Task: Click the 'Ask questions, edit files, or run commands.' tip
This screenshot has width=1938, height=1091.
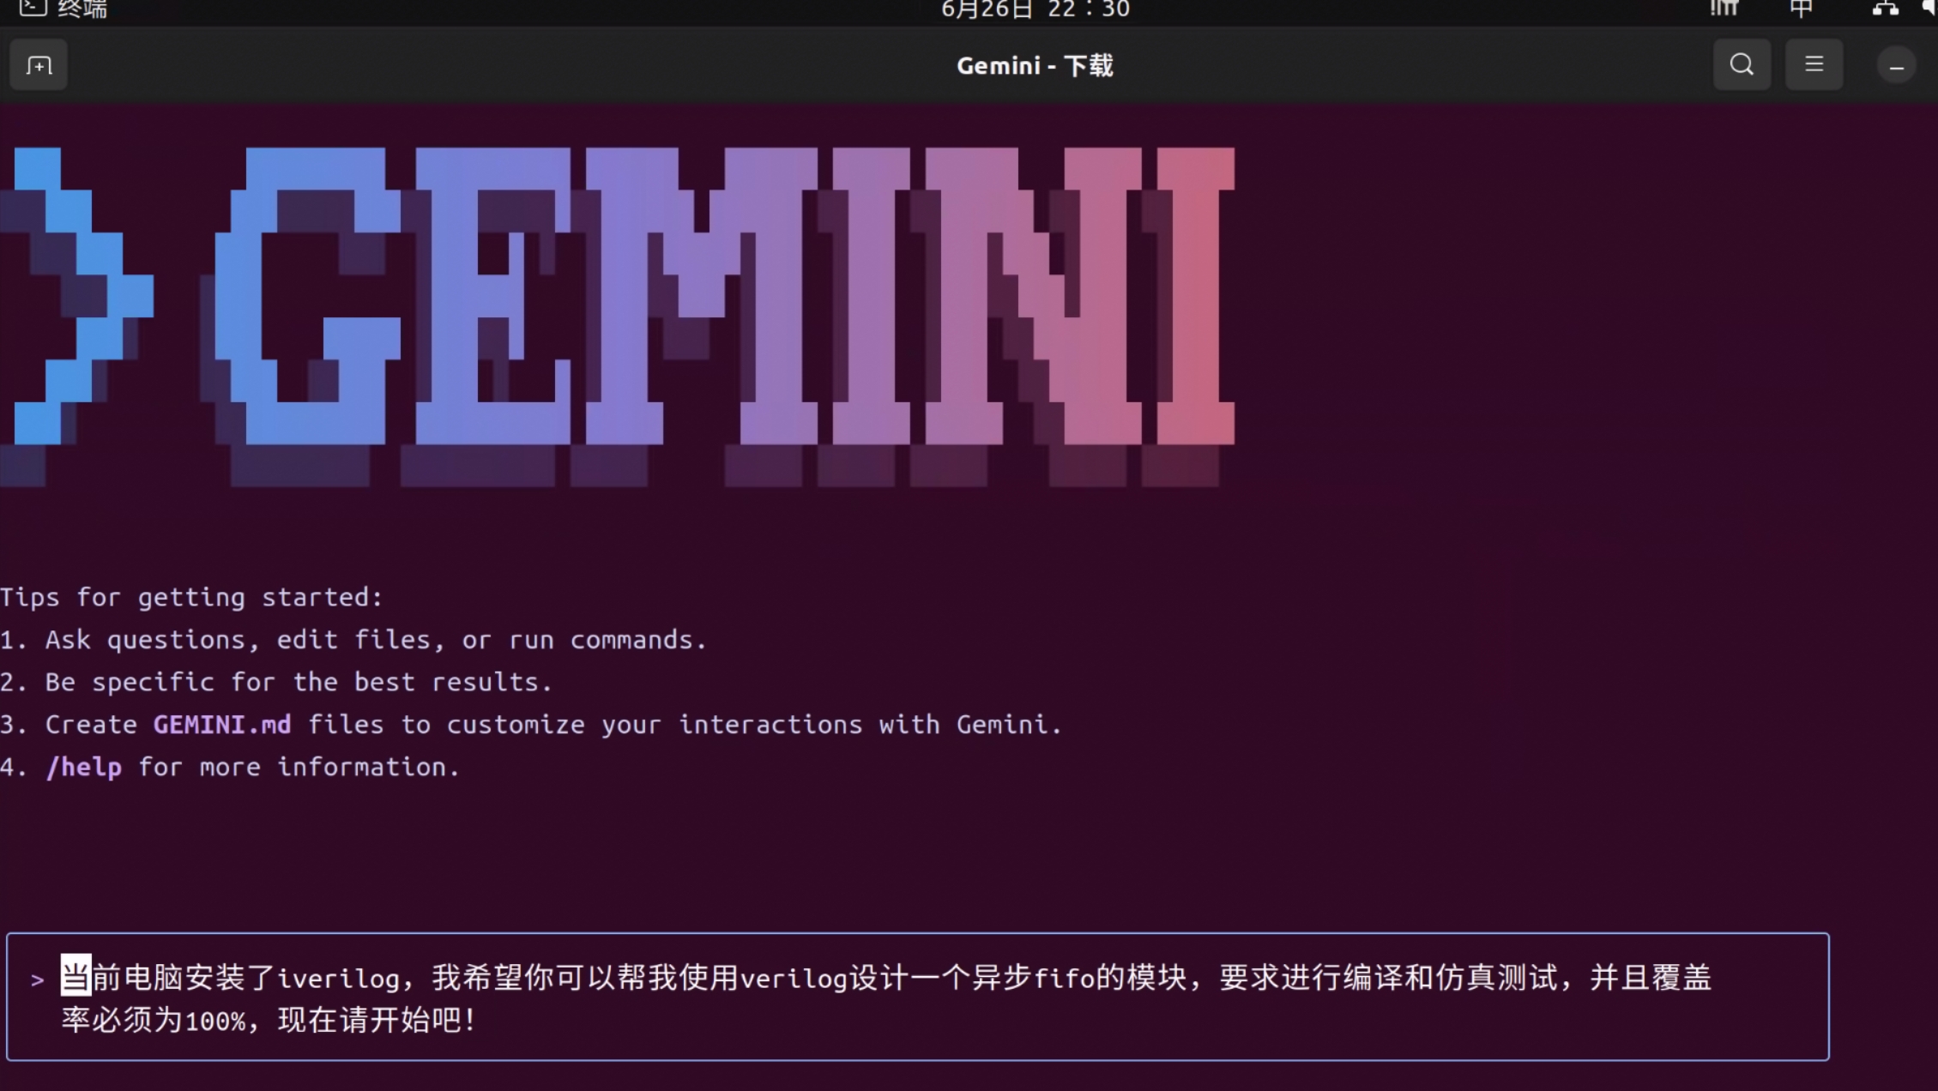Action: (x=376, y=640)
